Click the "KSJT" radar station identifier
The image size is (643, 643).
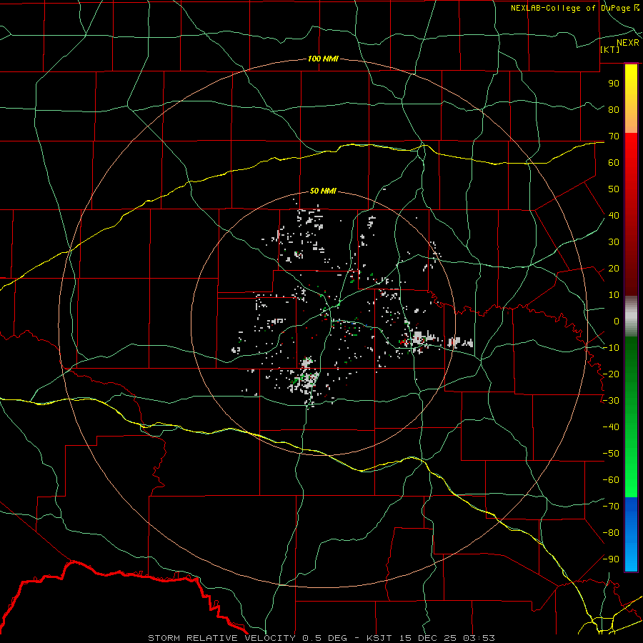pos(379,638)
